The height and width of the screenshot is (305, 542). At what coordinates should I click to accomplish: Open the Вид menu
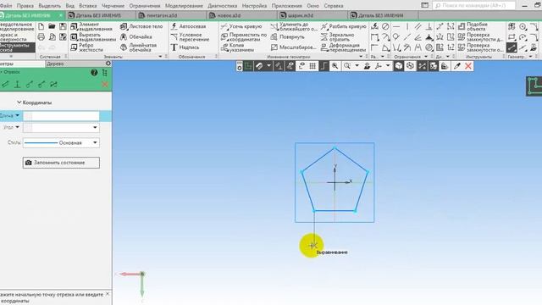point(69,6)
